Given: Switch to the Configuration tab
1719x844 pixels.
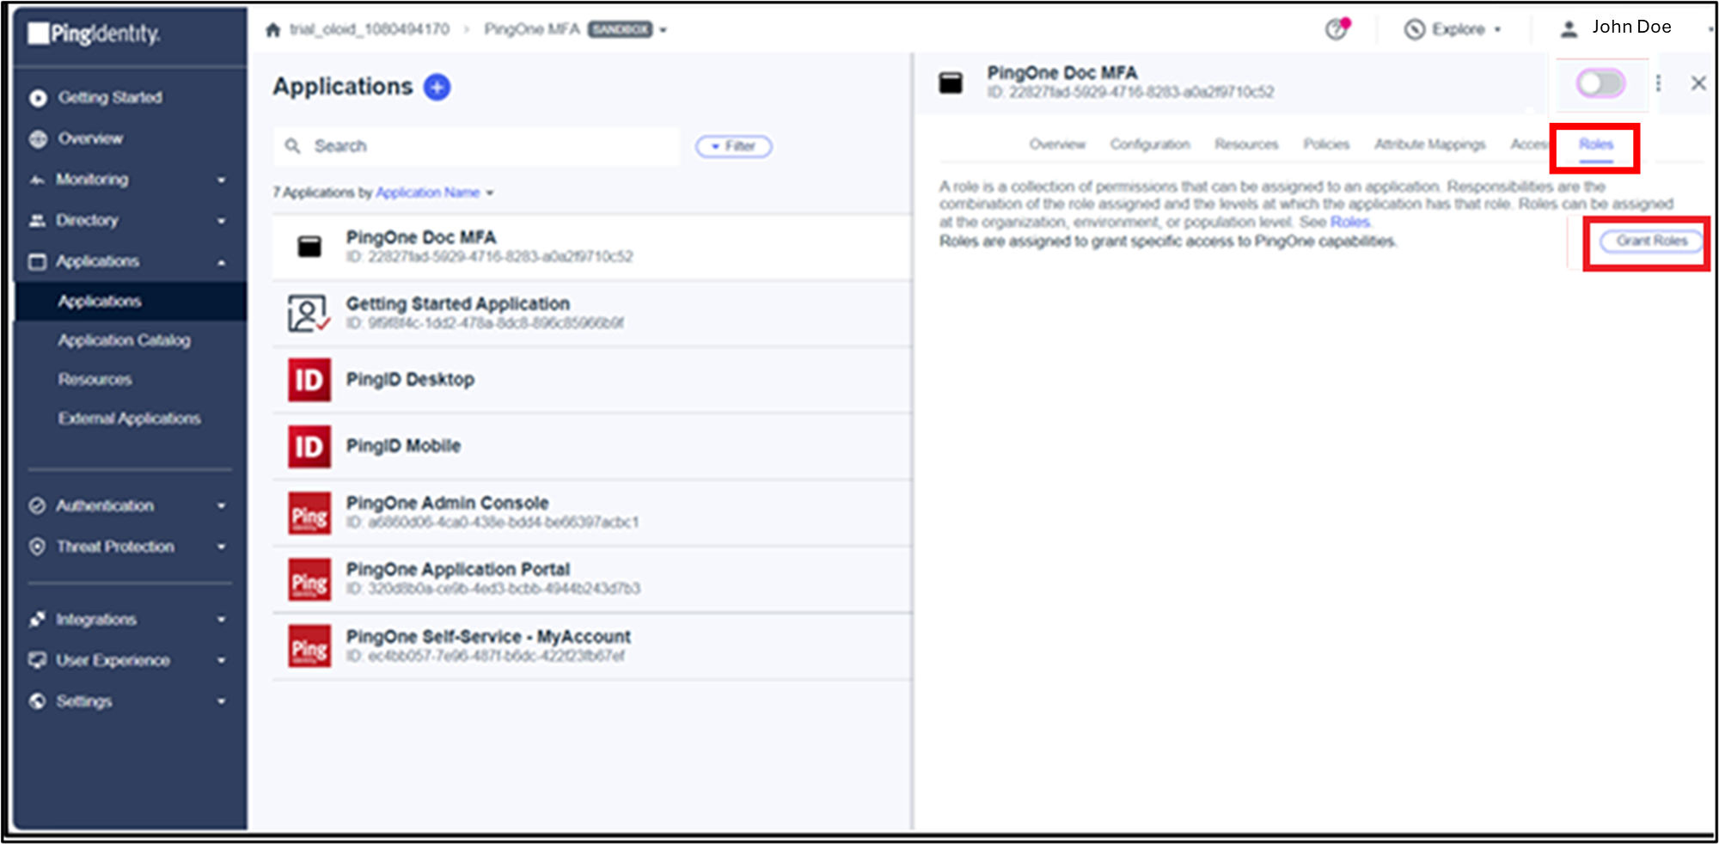Looking at the screenshot, I should coord(1150,144).
